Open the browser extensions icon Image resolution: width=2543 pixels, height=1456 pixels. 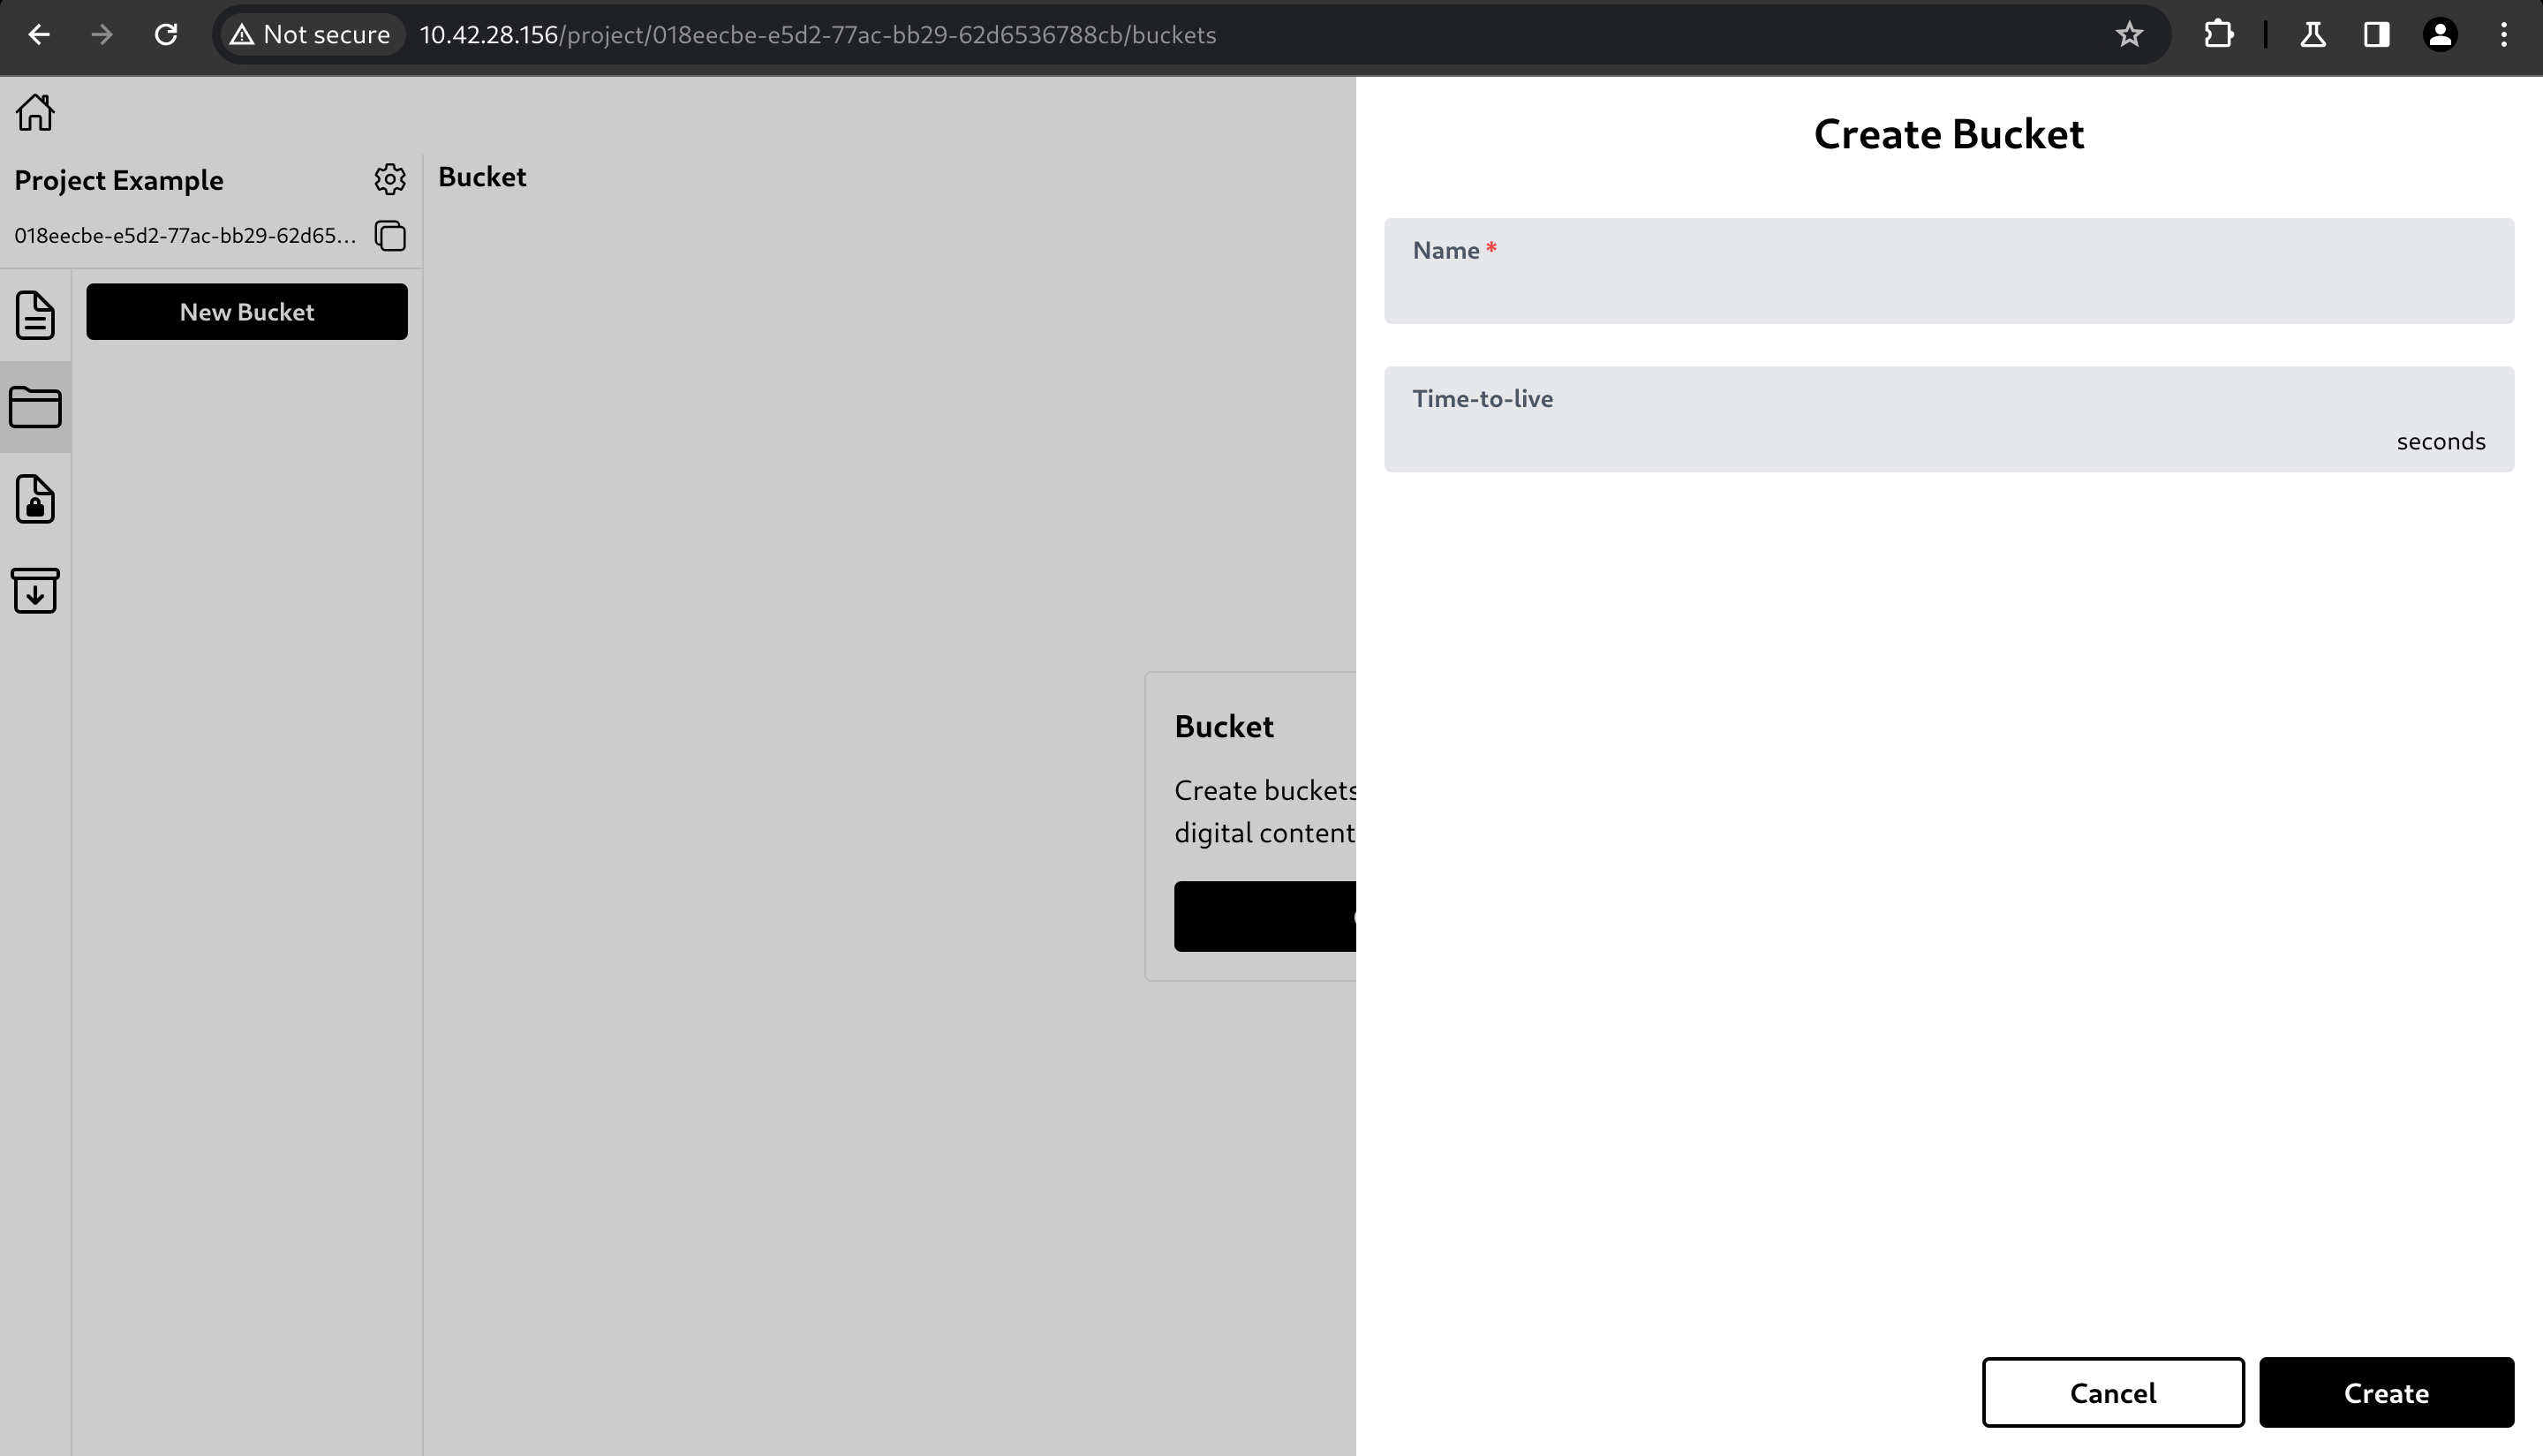coord(2220,34)
